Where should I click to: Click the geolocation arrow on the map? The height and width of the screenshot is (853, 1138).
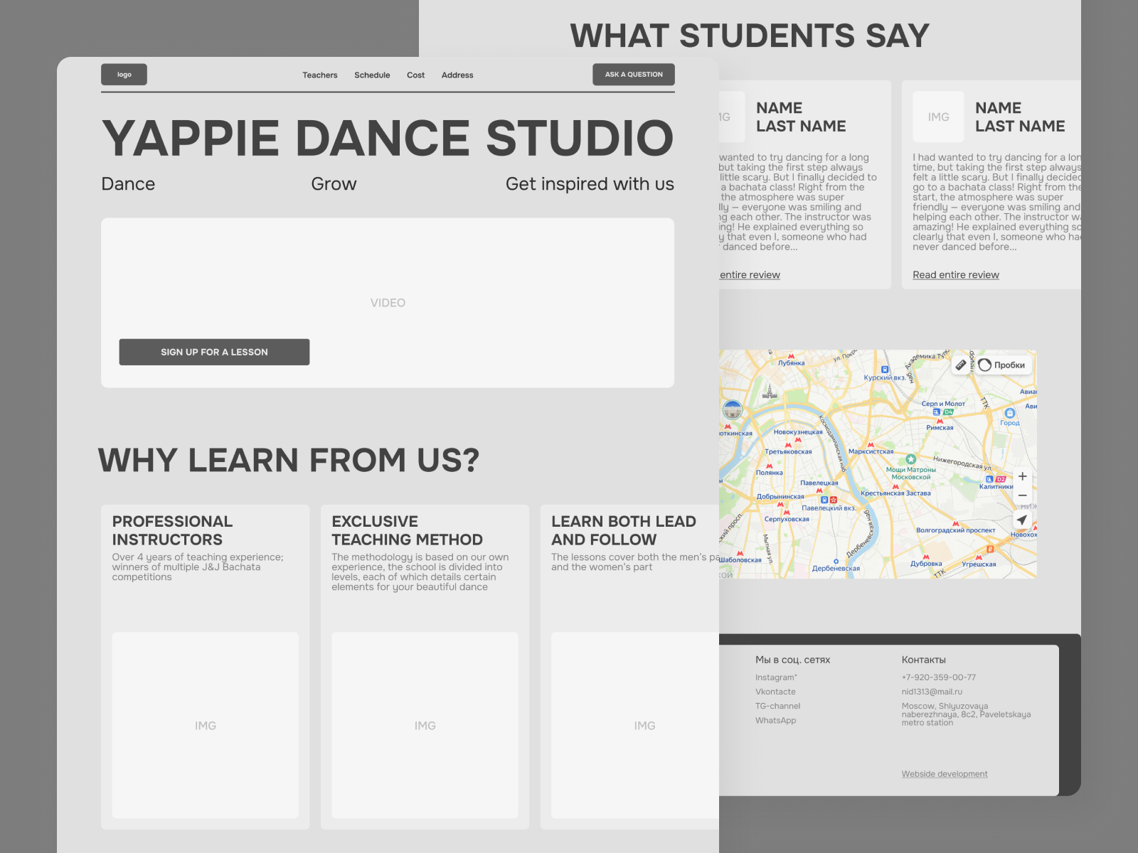point(1023,520)
